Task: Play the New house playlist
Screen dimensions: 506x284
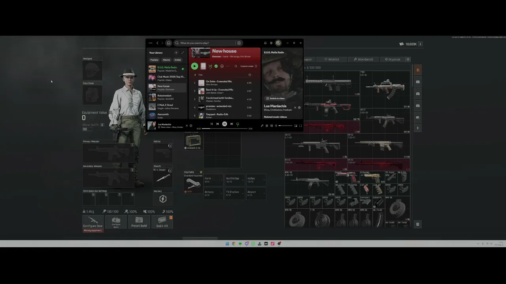Action: 194,66
